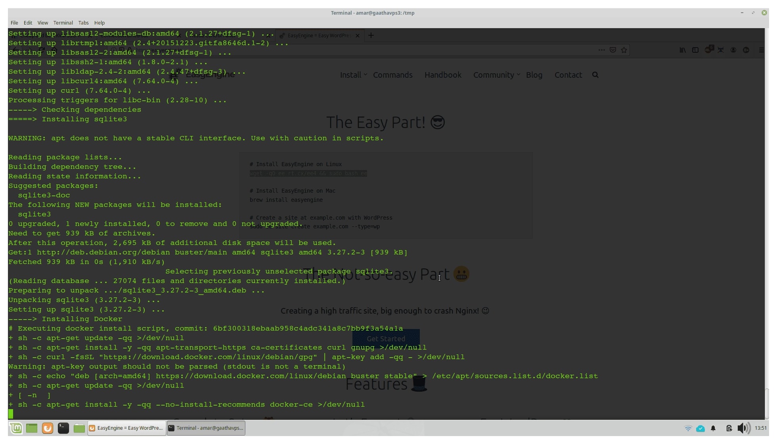Open the Handbook link on EasyEngine site
777x444 pixels.
point(443,75)
